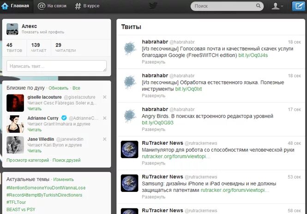This screenshot has width=307, height=214.
Task: Focus the Поиск search field
Action: (x=227, y=6)
